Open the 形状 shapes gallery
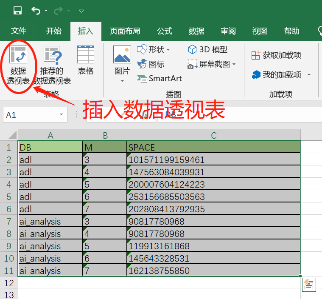Image resolution: width=322 pixels, height=299 pixels. [x=154, y=50]
